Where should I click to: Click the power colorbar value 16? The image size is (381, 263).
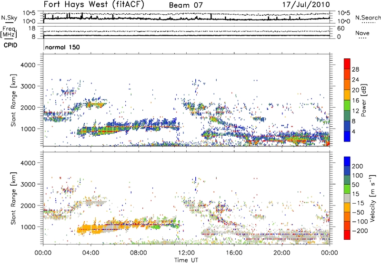(355, 101)
